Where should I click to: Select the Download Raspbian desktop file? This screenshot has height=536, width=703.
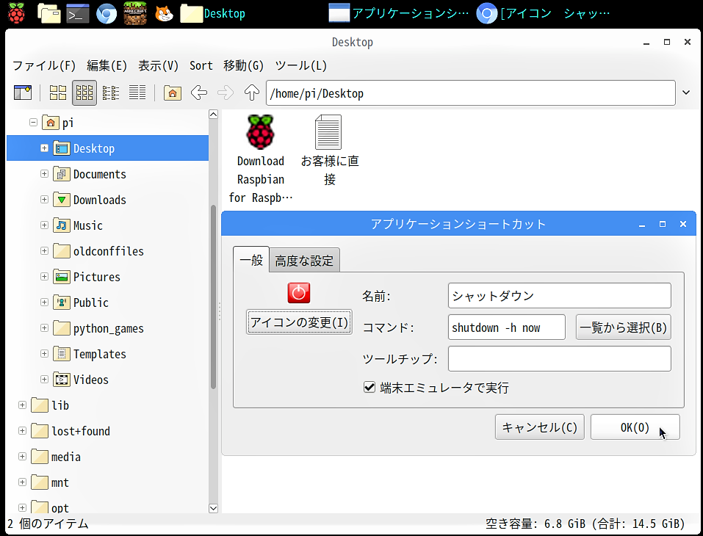261,159
